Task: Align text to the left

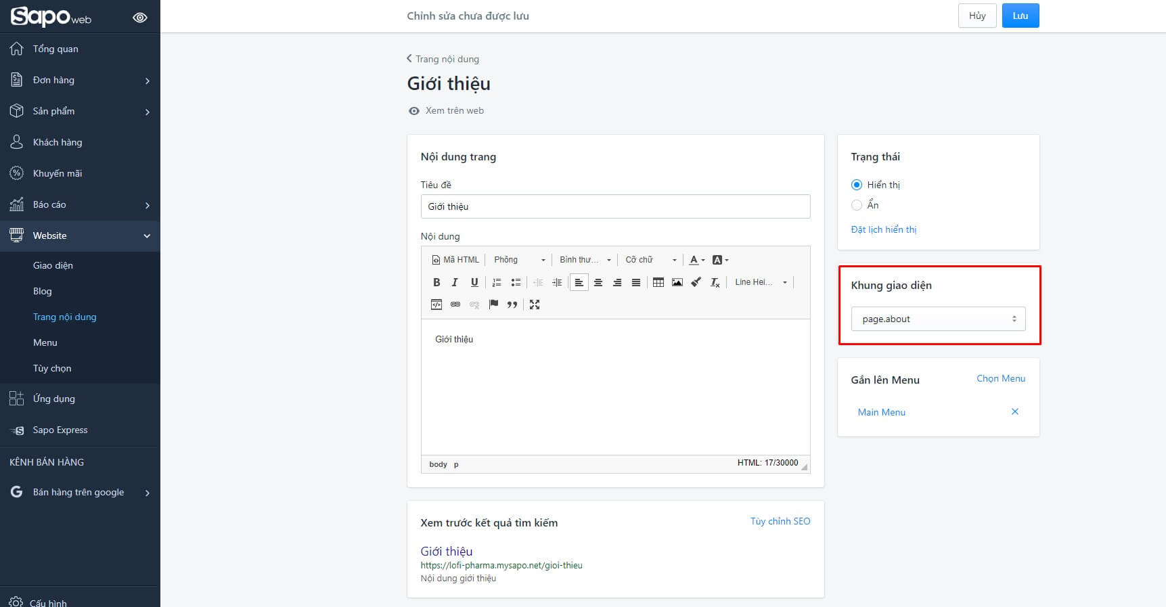Action: click(579, 282)
